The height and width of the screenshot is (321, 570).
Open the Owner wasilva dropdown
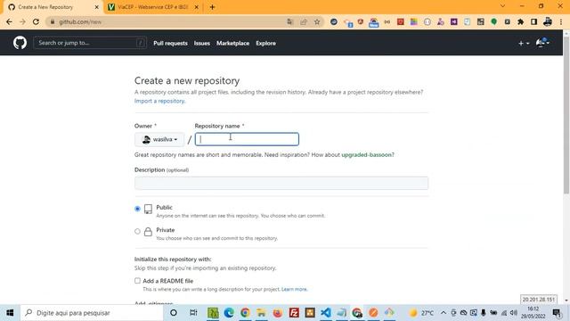click(x=159, y=139)
